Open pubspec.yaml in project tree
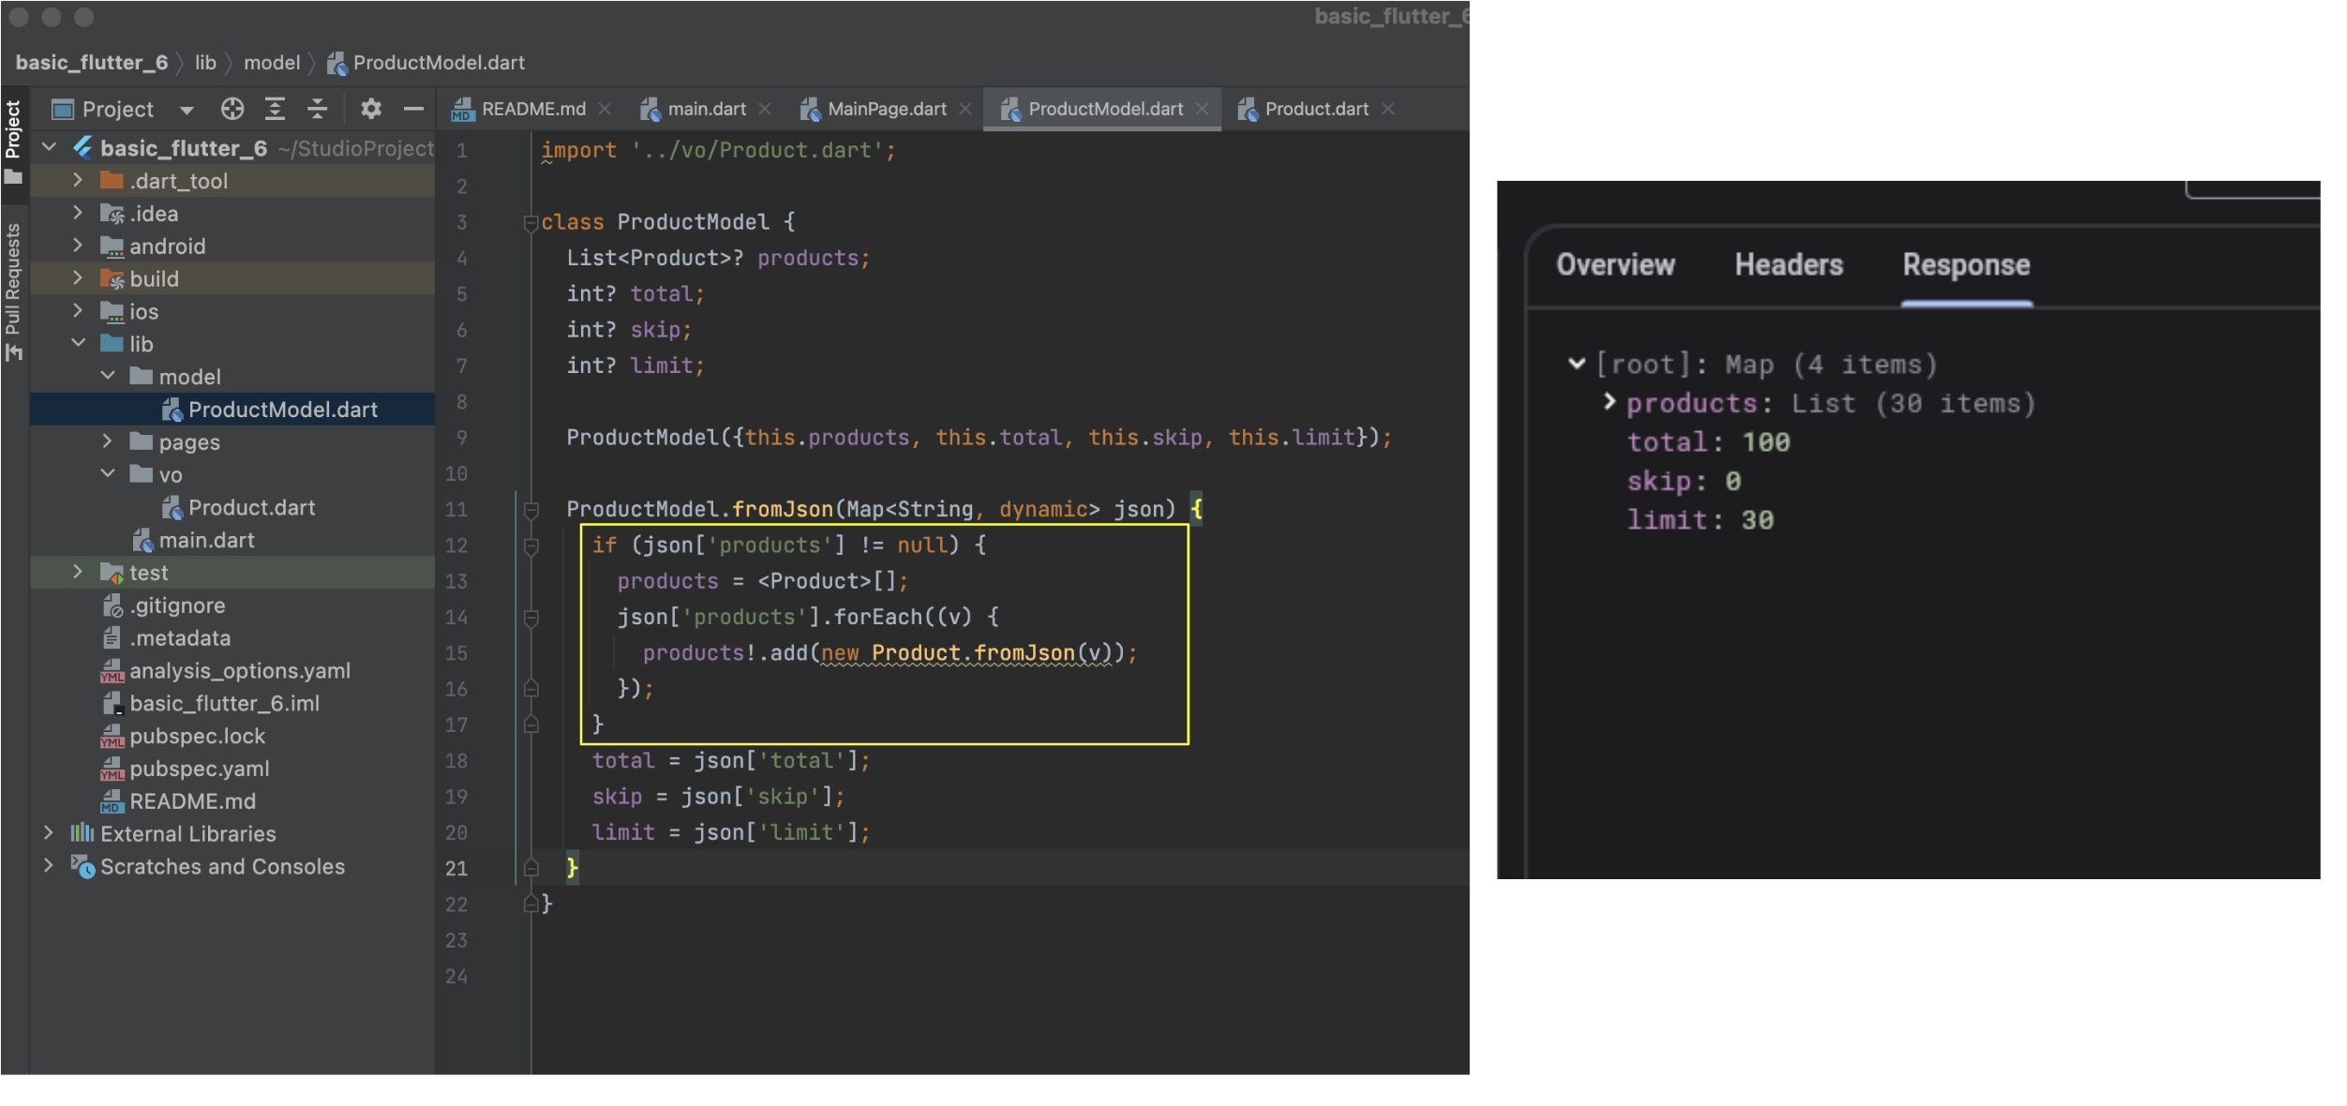 coord(199,770)
